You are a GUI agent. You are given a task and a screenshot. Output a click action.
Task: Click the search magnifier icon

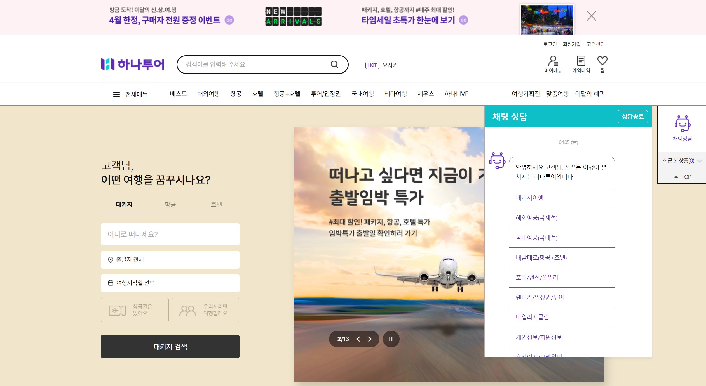(x=334, y=65)
